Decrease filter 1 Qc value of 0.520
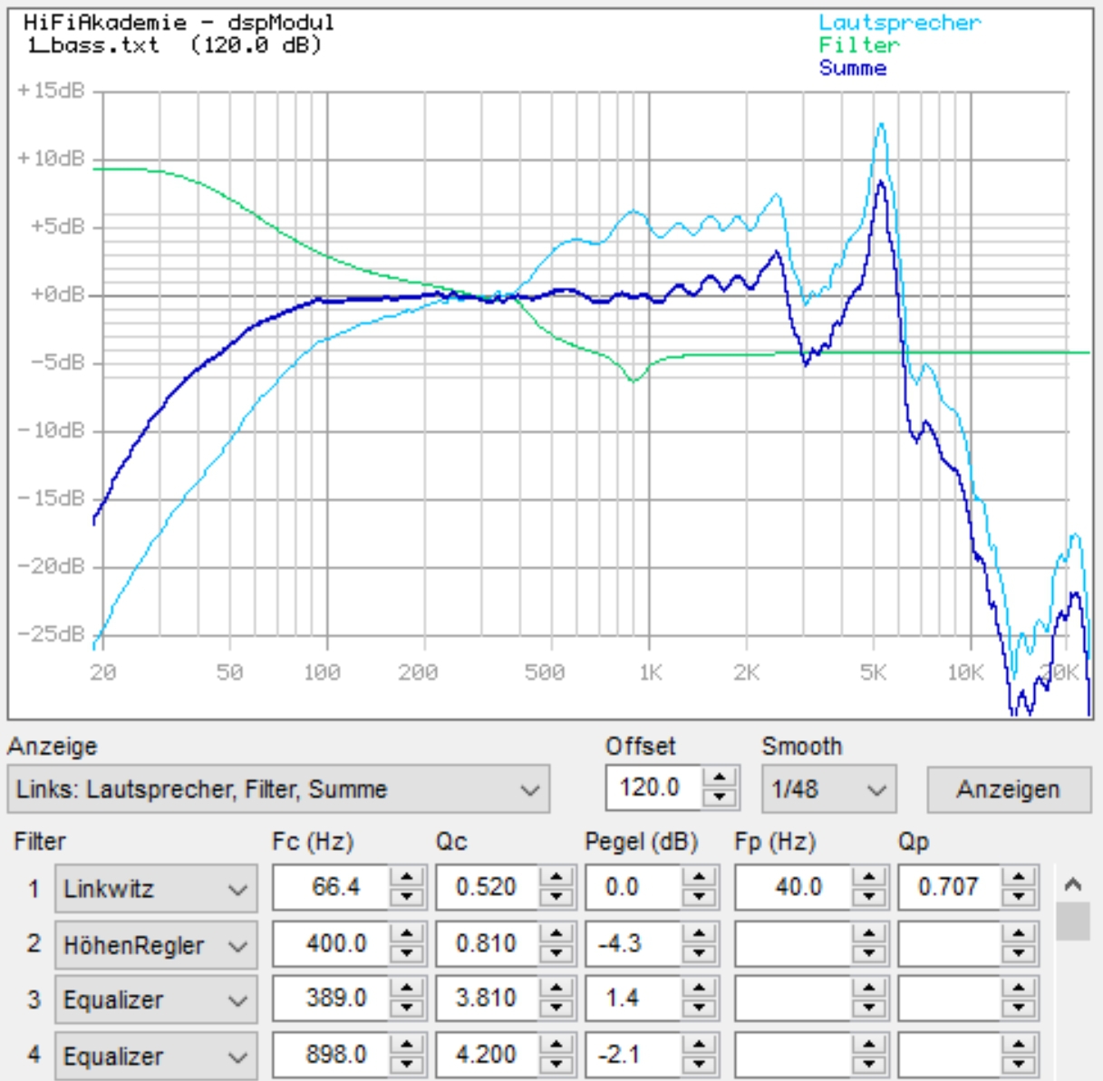The image size is (1103, 1081). [556, 897]
